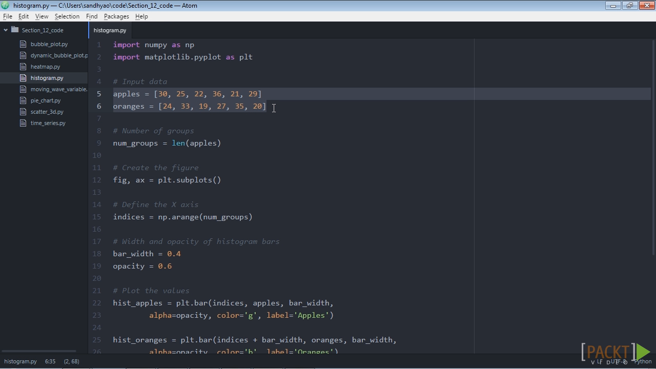This screenshot has width=656, height=369.
Task: Open the Selection menu
Action: (67, 16)
